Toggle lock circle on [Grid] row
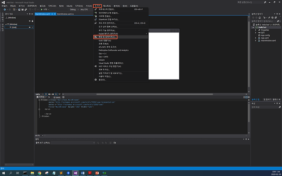This screenshot has width=282, height=176. (x=32, y=27)
